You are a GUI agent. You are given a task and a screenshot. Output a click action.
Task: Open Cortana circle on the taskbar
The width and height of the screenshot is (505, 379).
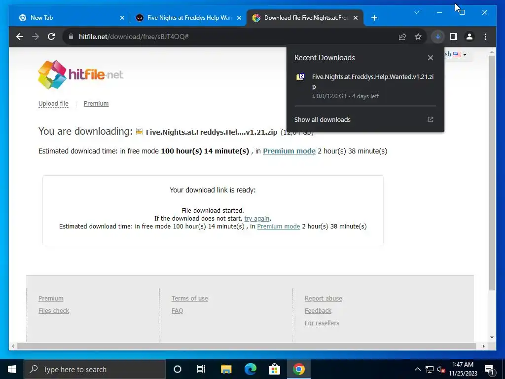pos(178,369)
